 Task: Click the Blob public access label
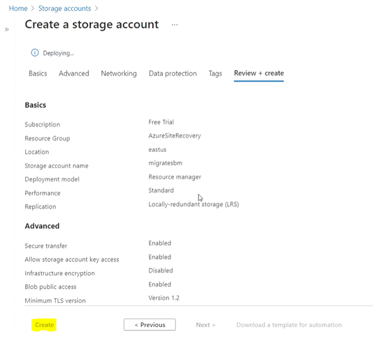pyautogui.click(x=51, y=287)
